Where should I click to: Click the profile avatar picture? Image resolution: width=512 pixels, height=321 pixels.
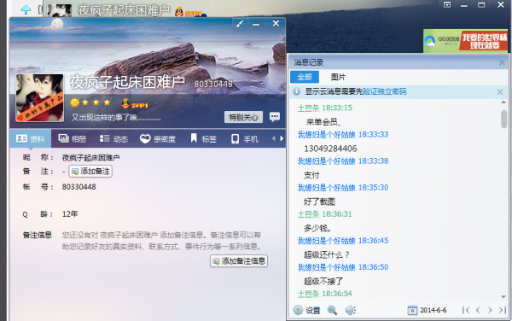click(40, 97)
